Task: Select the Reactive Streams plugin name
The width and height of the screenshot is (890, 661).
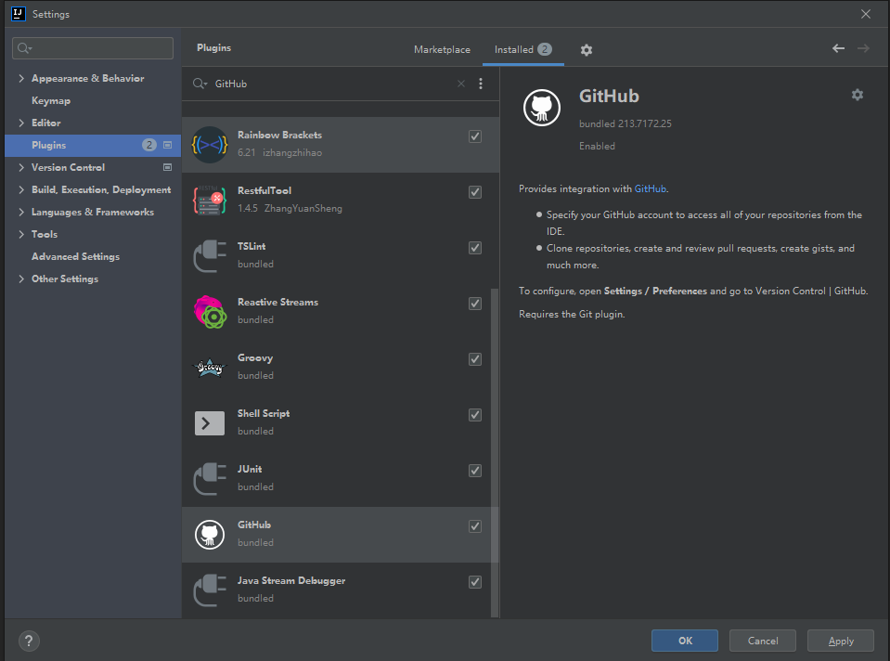Action: point(277,302)
